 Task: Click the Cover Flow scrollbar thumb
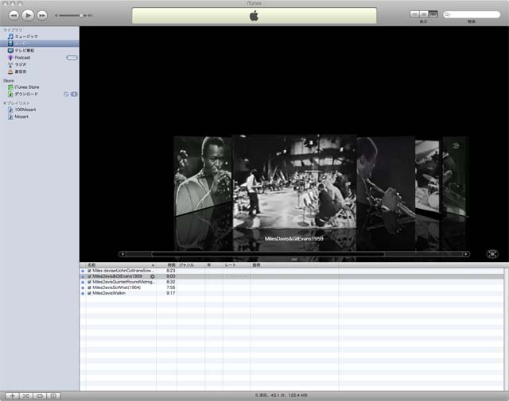click(268, 254)
